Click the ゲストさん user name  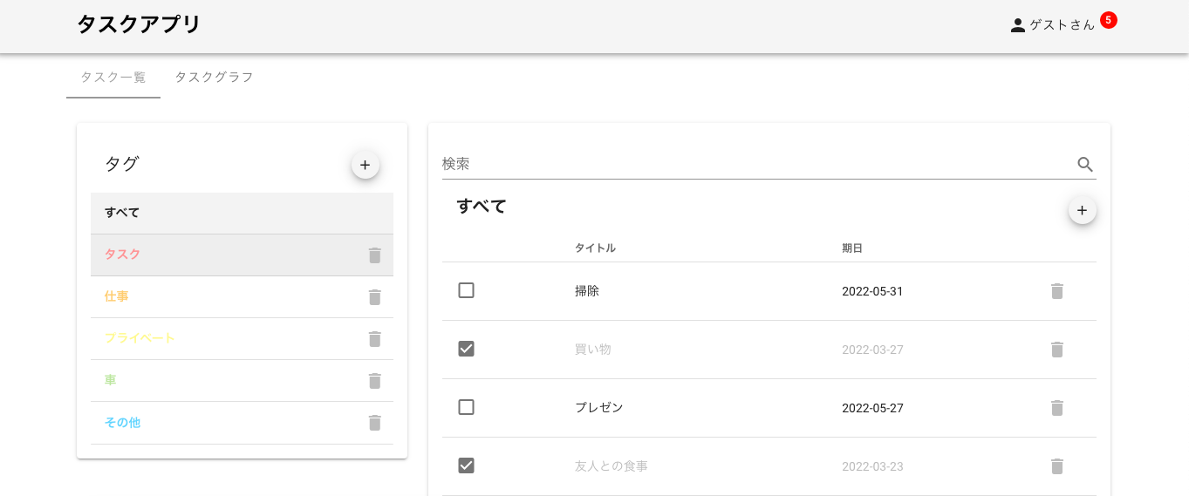pos(1062,25)
